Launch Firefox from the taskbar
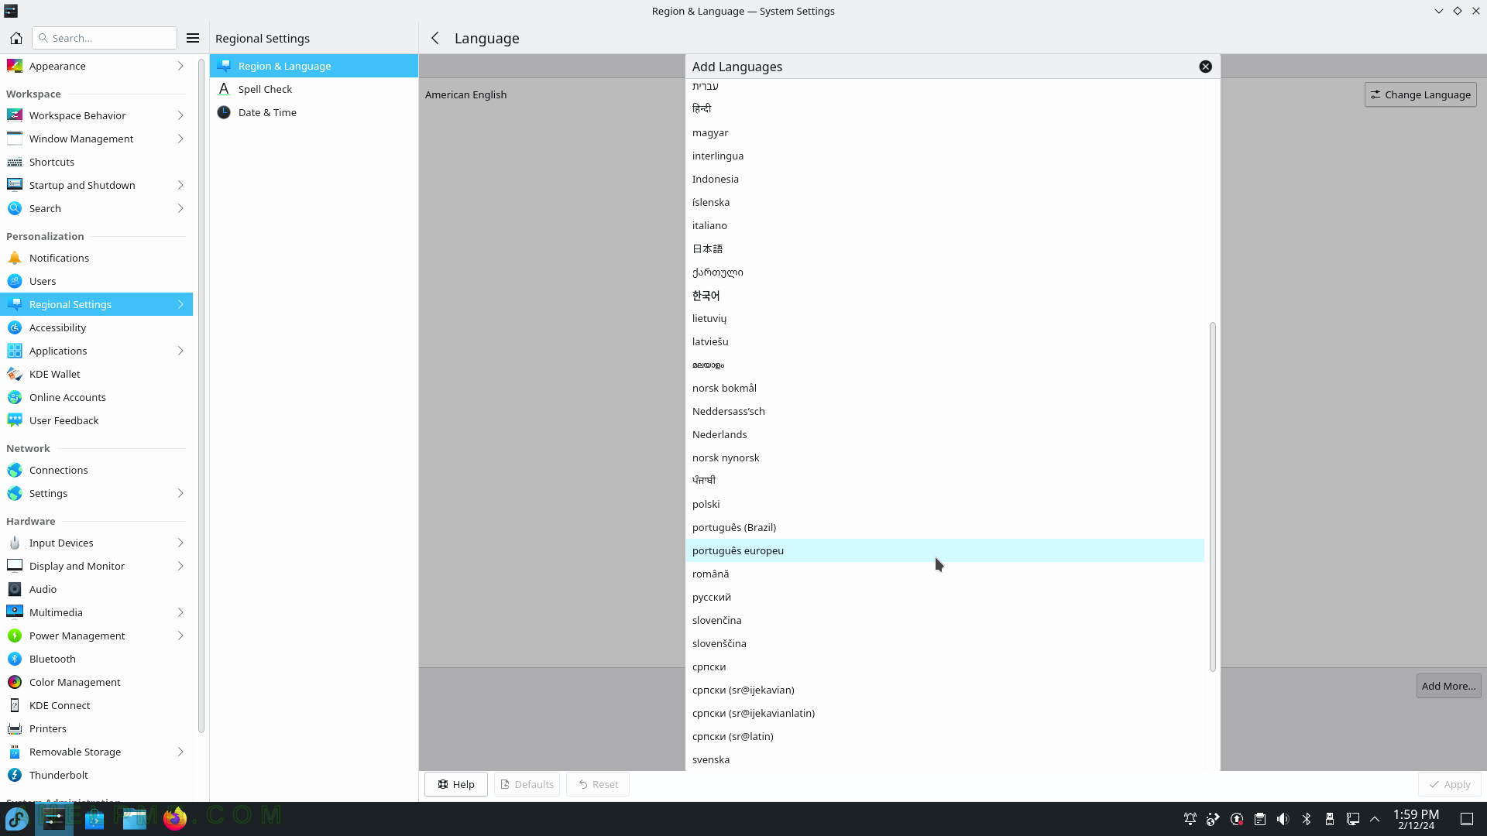This screenshot has height=836, width=1487. (x=175, y=818)
